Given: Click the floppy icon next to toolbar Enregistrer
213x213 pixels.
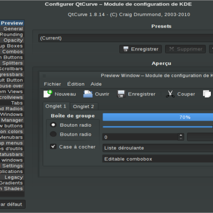Looking at the screenshot, I should pyautogui.click(x=121, y=94).
